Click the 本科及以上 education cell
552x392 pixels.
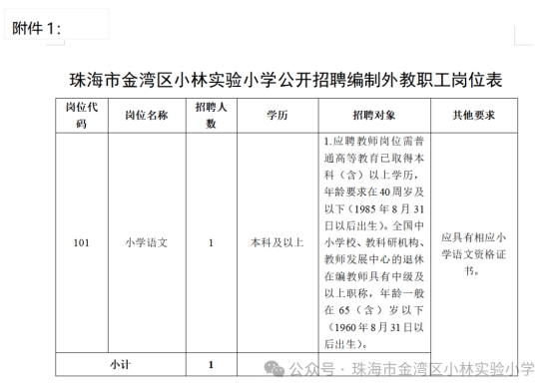tap(277, 242)
